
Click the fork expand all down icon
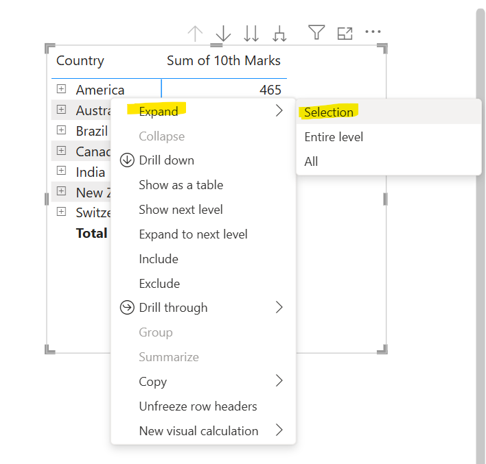279,33
